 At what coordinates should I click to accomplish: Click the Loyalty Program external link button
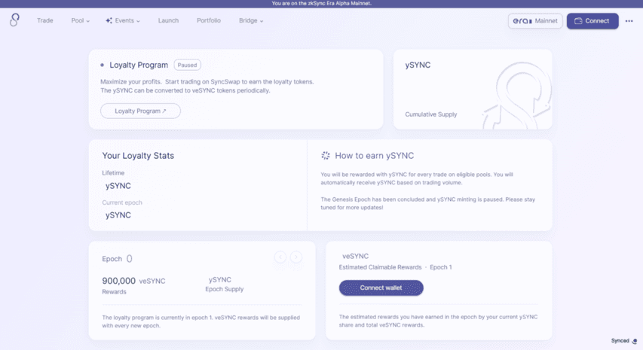pyautogui.click(x=140, y=111)
